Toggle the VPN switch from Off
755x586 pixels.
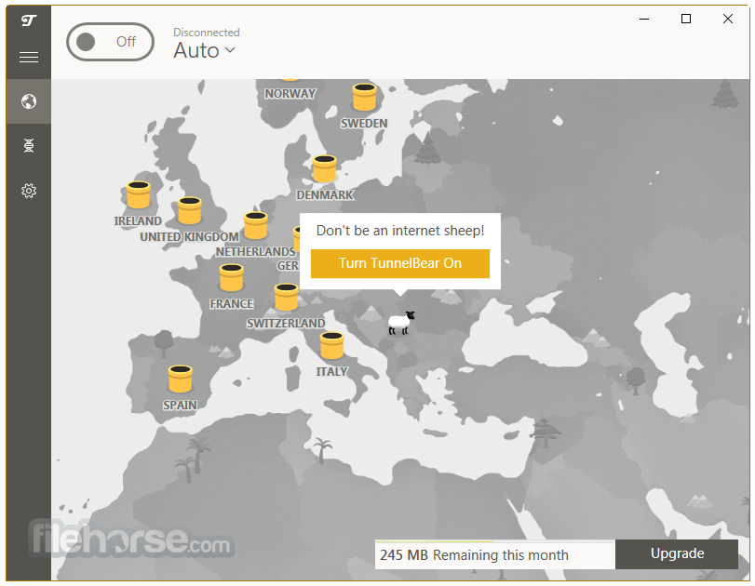tap(110, 42)
